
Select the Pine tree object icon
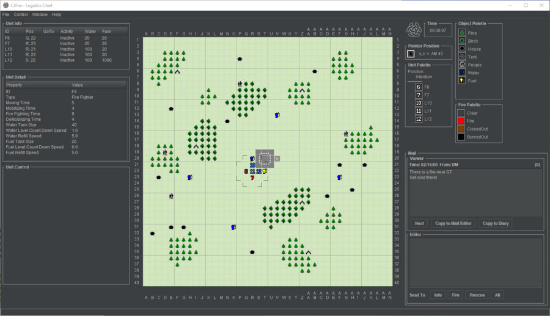(x=462, y=33)
